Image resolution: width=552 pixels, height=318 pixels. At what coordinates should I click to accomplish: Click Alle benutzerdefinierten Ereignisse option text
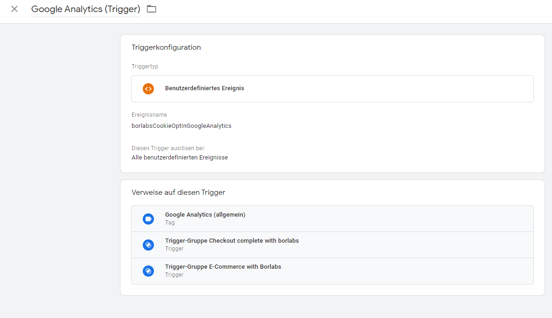pos(180,158)
